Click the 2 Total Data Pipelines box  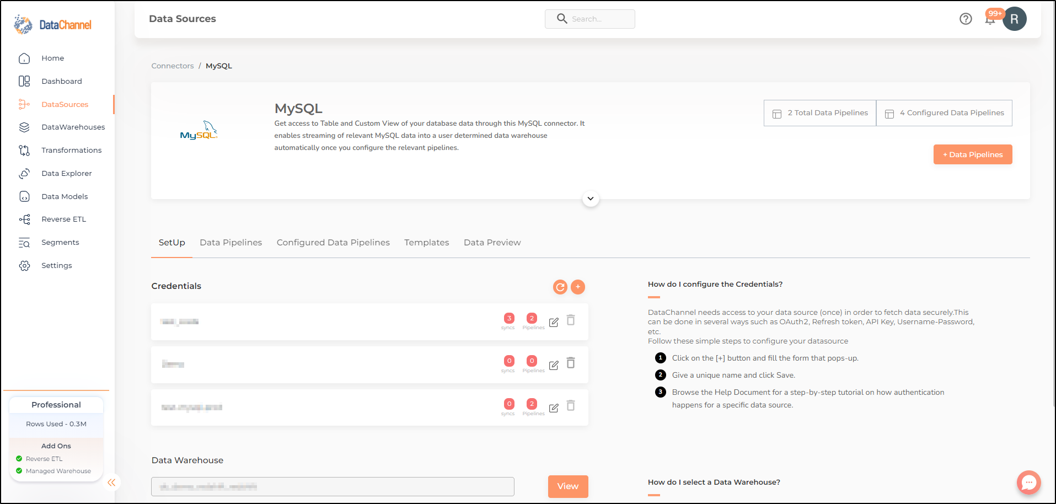[x=820, y=113]
